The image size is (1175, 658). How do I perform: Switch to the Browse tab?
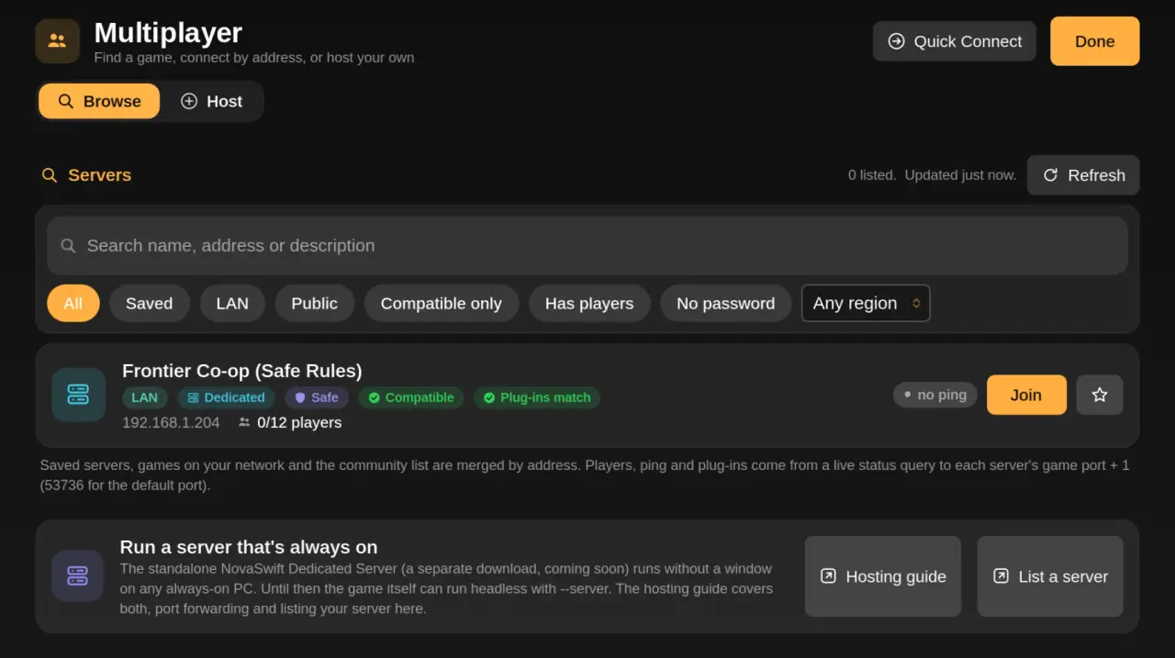coord(99,101)
